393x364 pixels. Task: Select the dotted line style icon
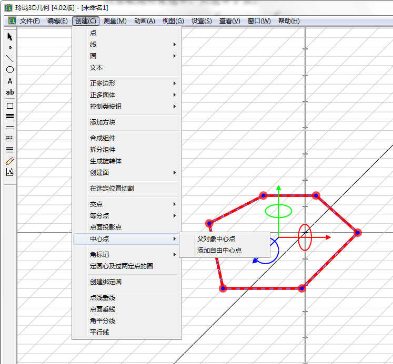9,139
